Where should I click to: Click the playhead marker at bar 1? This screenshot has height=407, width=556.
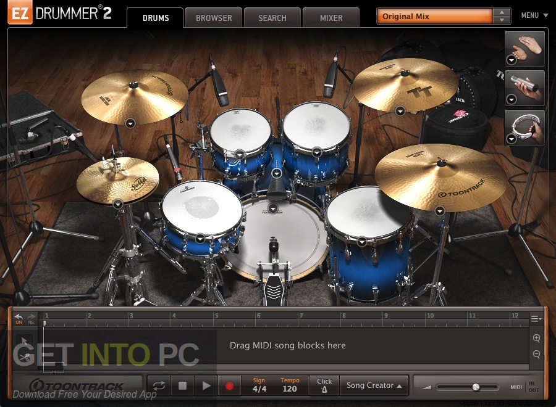point(44,323)
